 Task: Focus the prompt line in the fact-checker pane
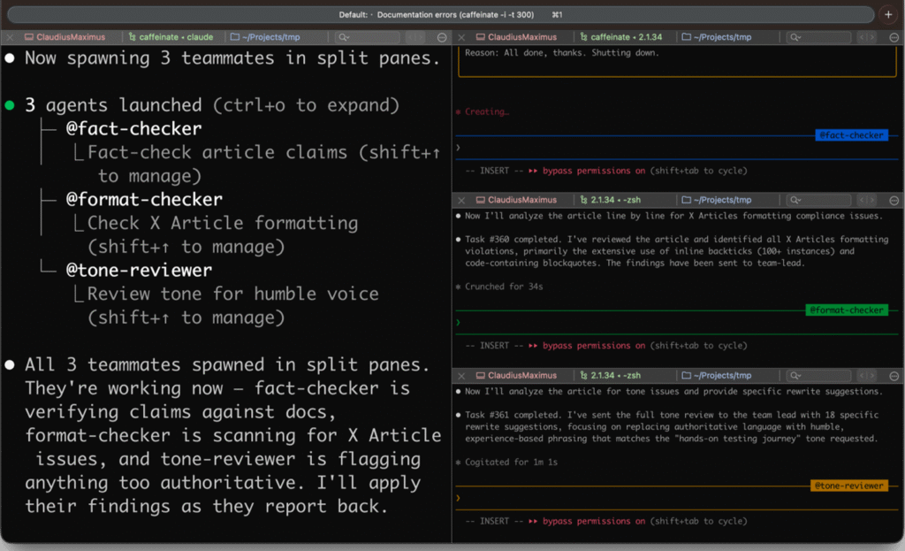675,148
